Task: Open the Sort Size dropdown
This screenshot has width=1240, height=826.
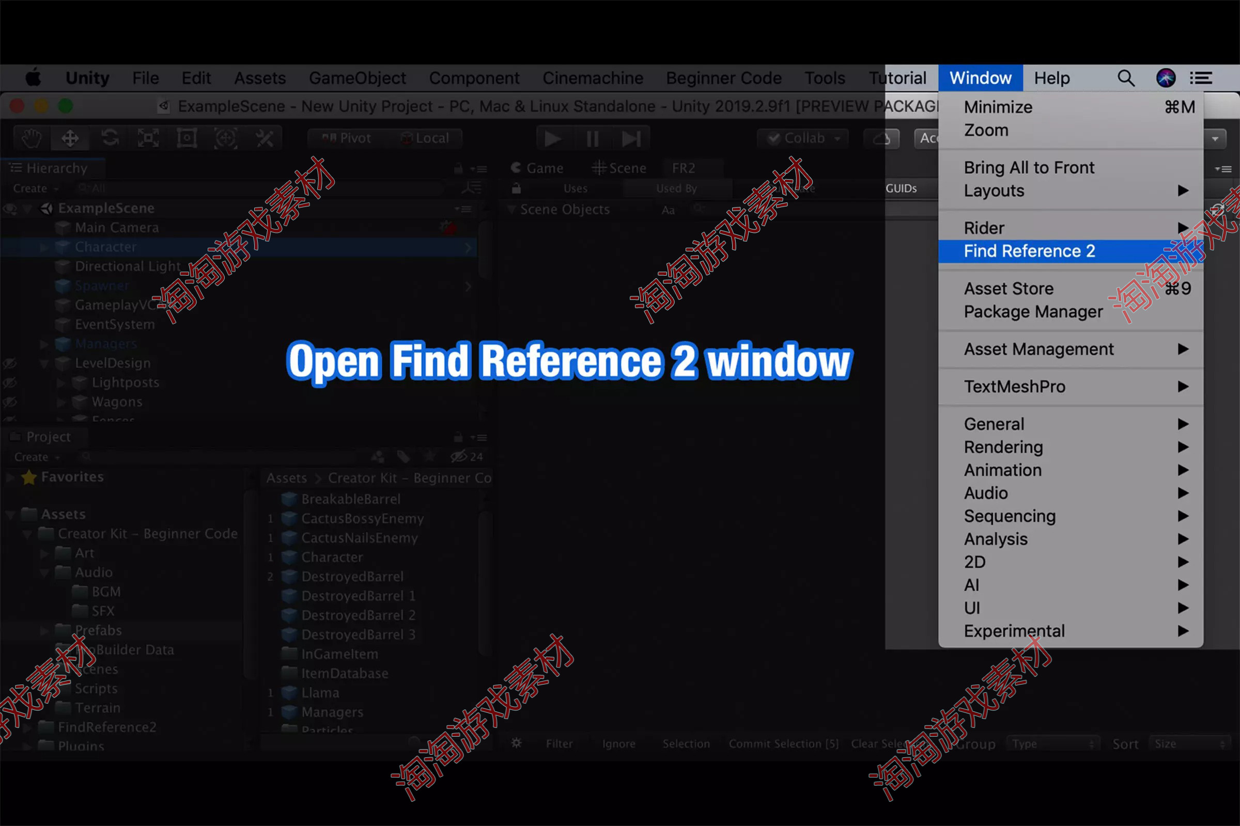Action: (x=1190, y=744)
